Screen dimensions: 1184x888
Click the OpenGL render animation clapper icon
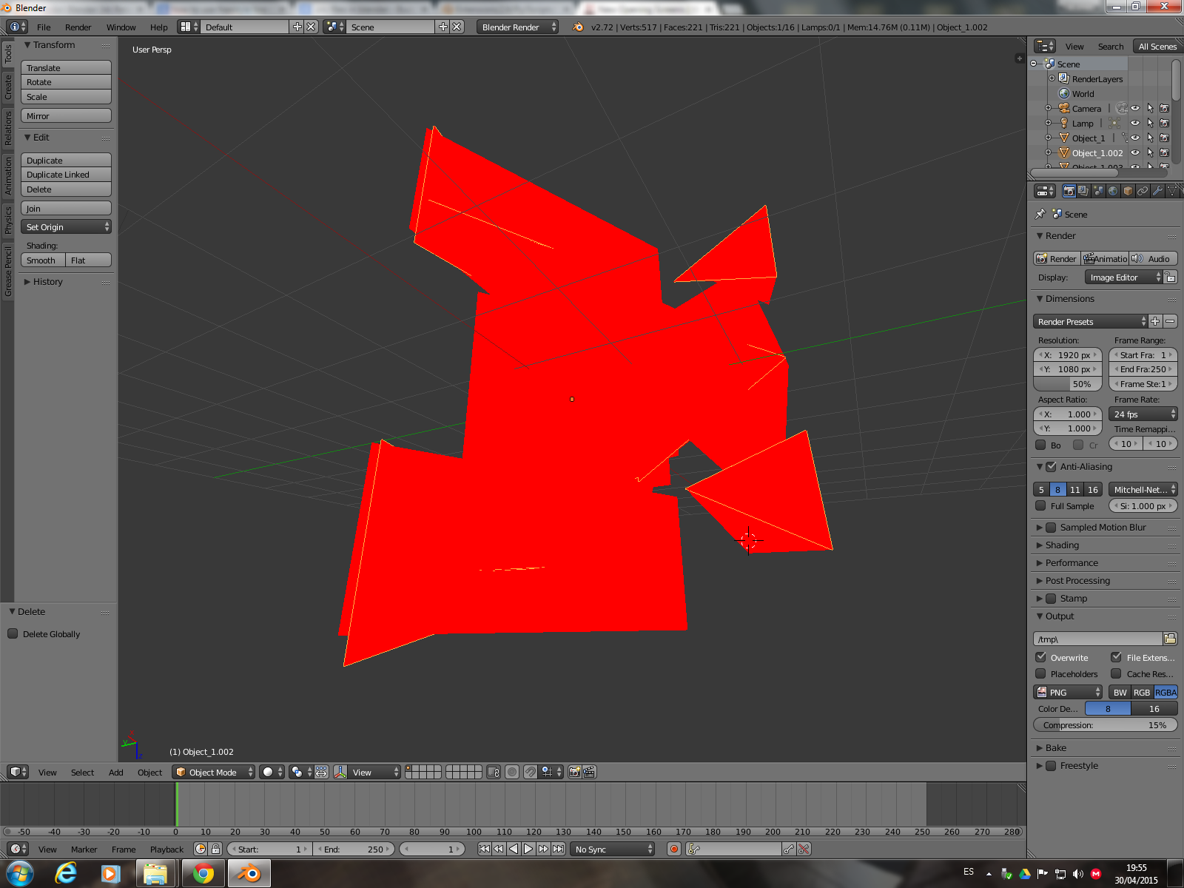(x=589, y=772)
